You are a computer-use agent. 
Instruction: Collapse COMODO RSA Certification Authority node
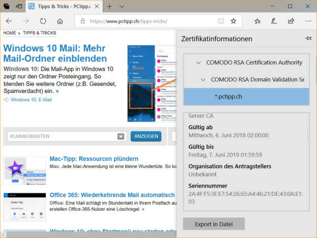[x=198, y=63]
